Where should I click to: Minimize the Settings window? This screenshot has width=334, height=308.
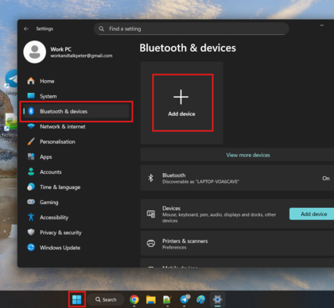click(x=322, y=25)
